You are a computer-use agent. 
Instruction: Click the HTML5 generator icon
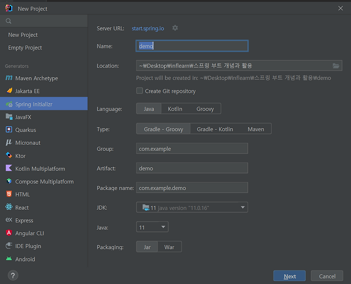point(9,194)
